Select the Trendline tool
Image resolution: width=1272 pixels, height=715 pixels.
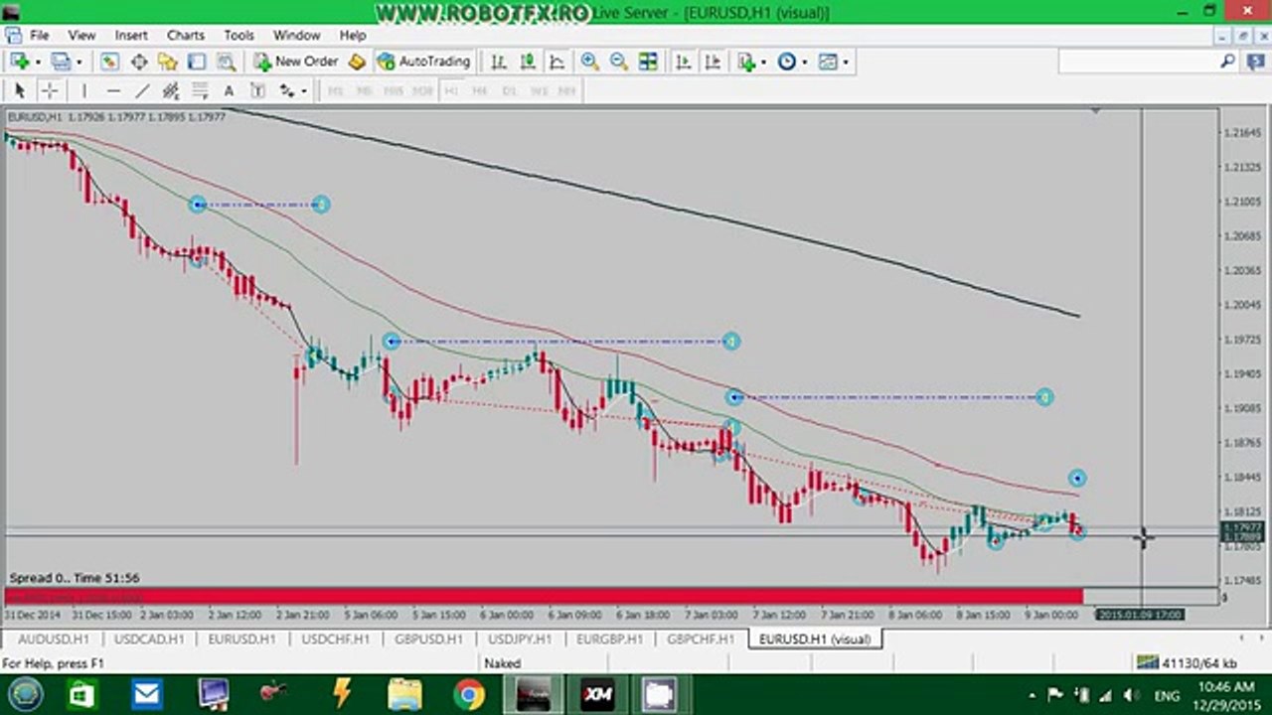142,90
